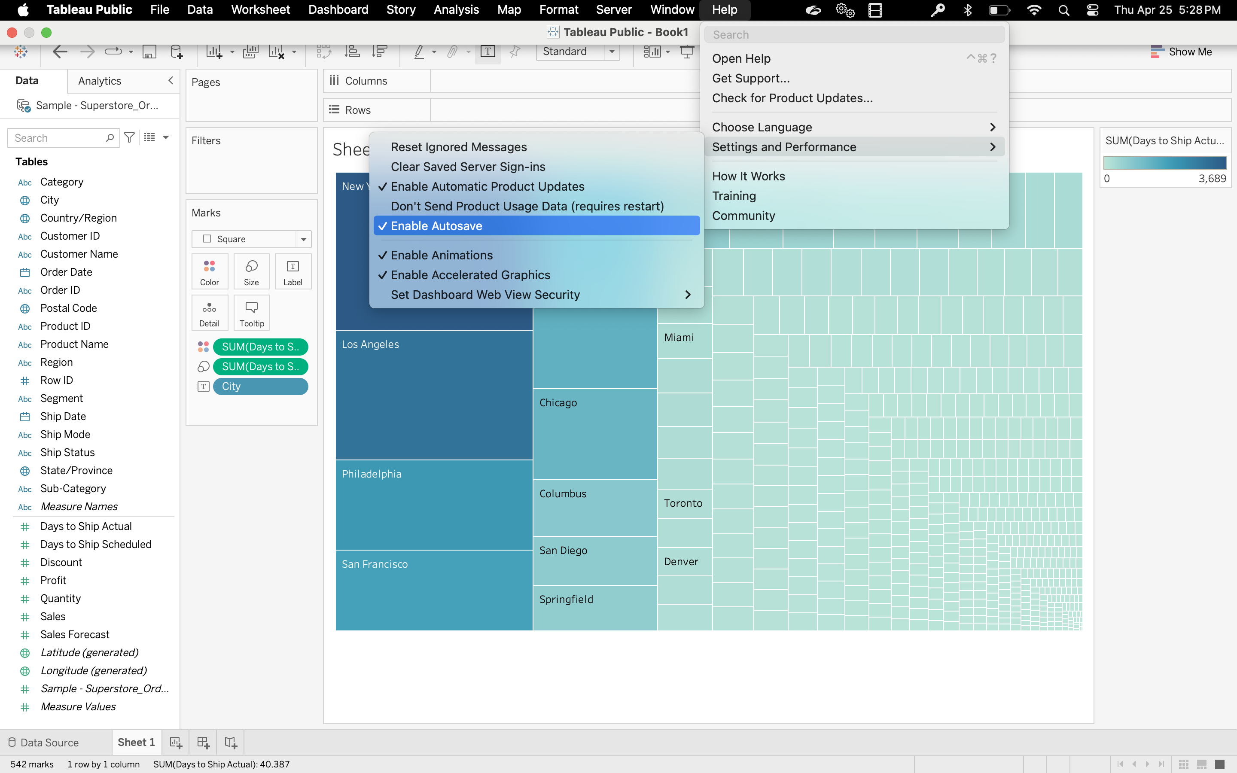Click the sort descending toolbar icon
Screen dimensions: 1237x773
tap(379, 51)
